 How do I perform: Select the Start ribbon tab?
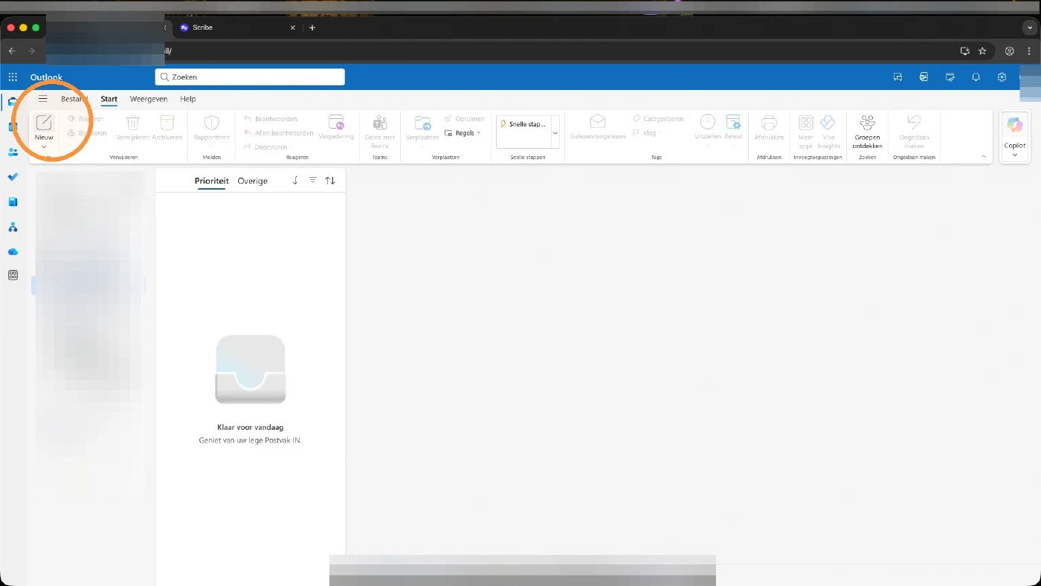[109, 99]
